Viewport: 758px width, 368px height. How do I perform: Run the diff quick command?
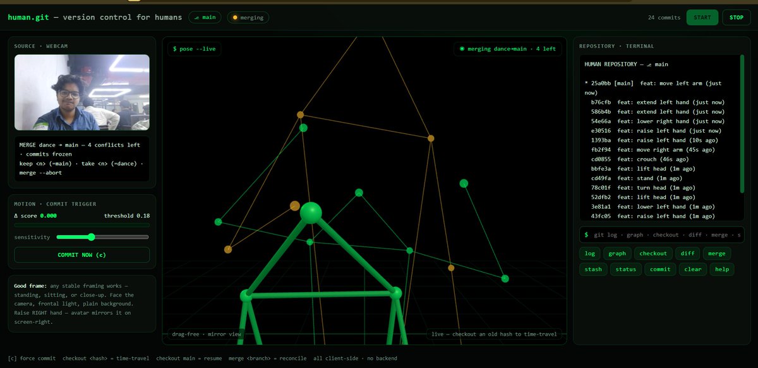pos(687,254)
